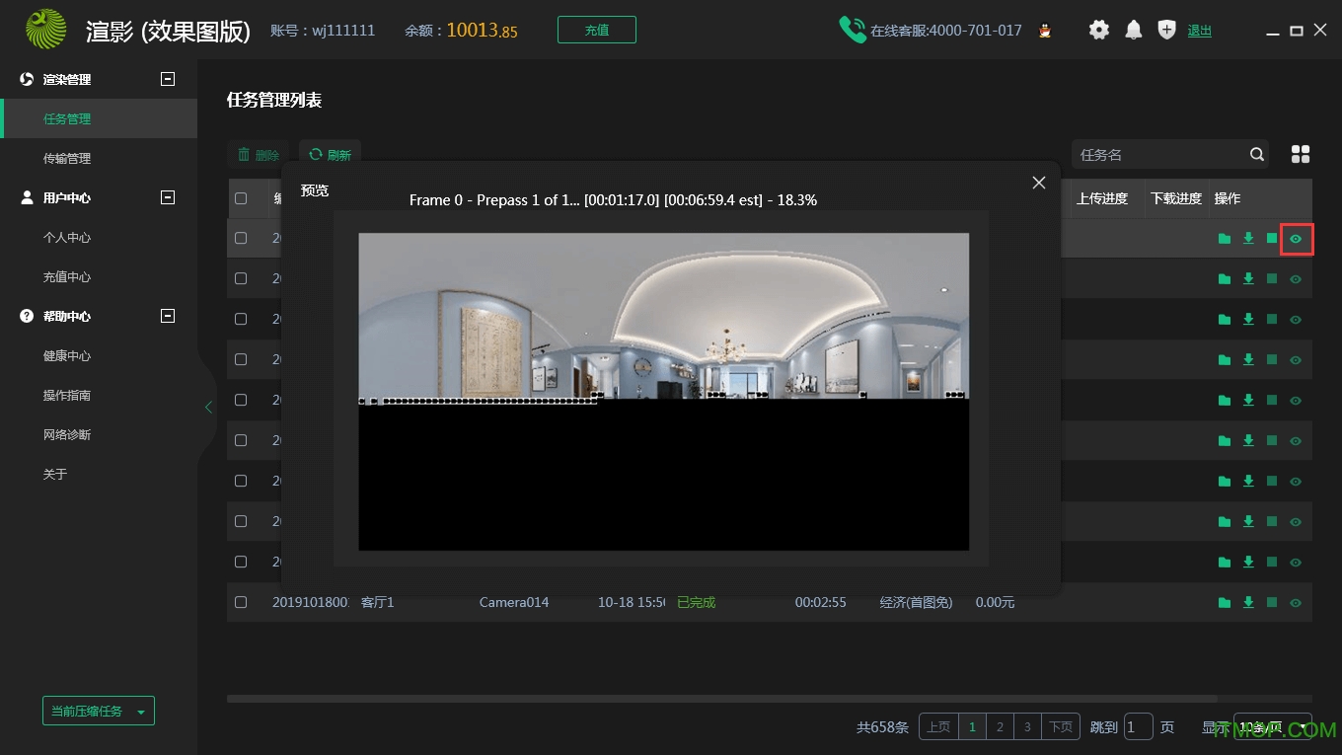Screen dimensions: 1342x755
Task: Close the 预览 preview dialog
Action: point(1038,183)
